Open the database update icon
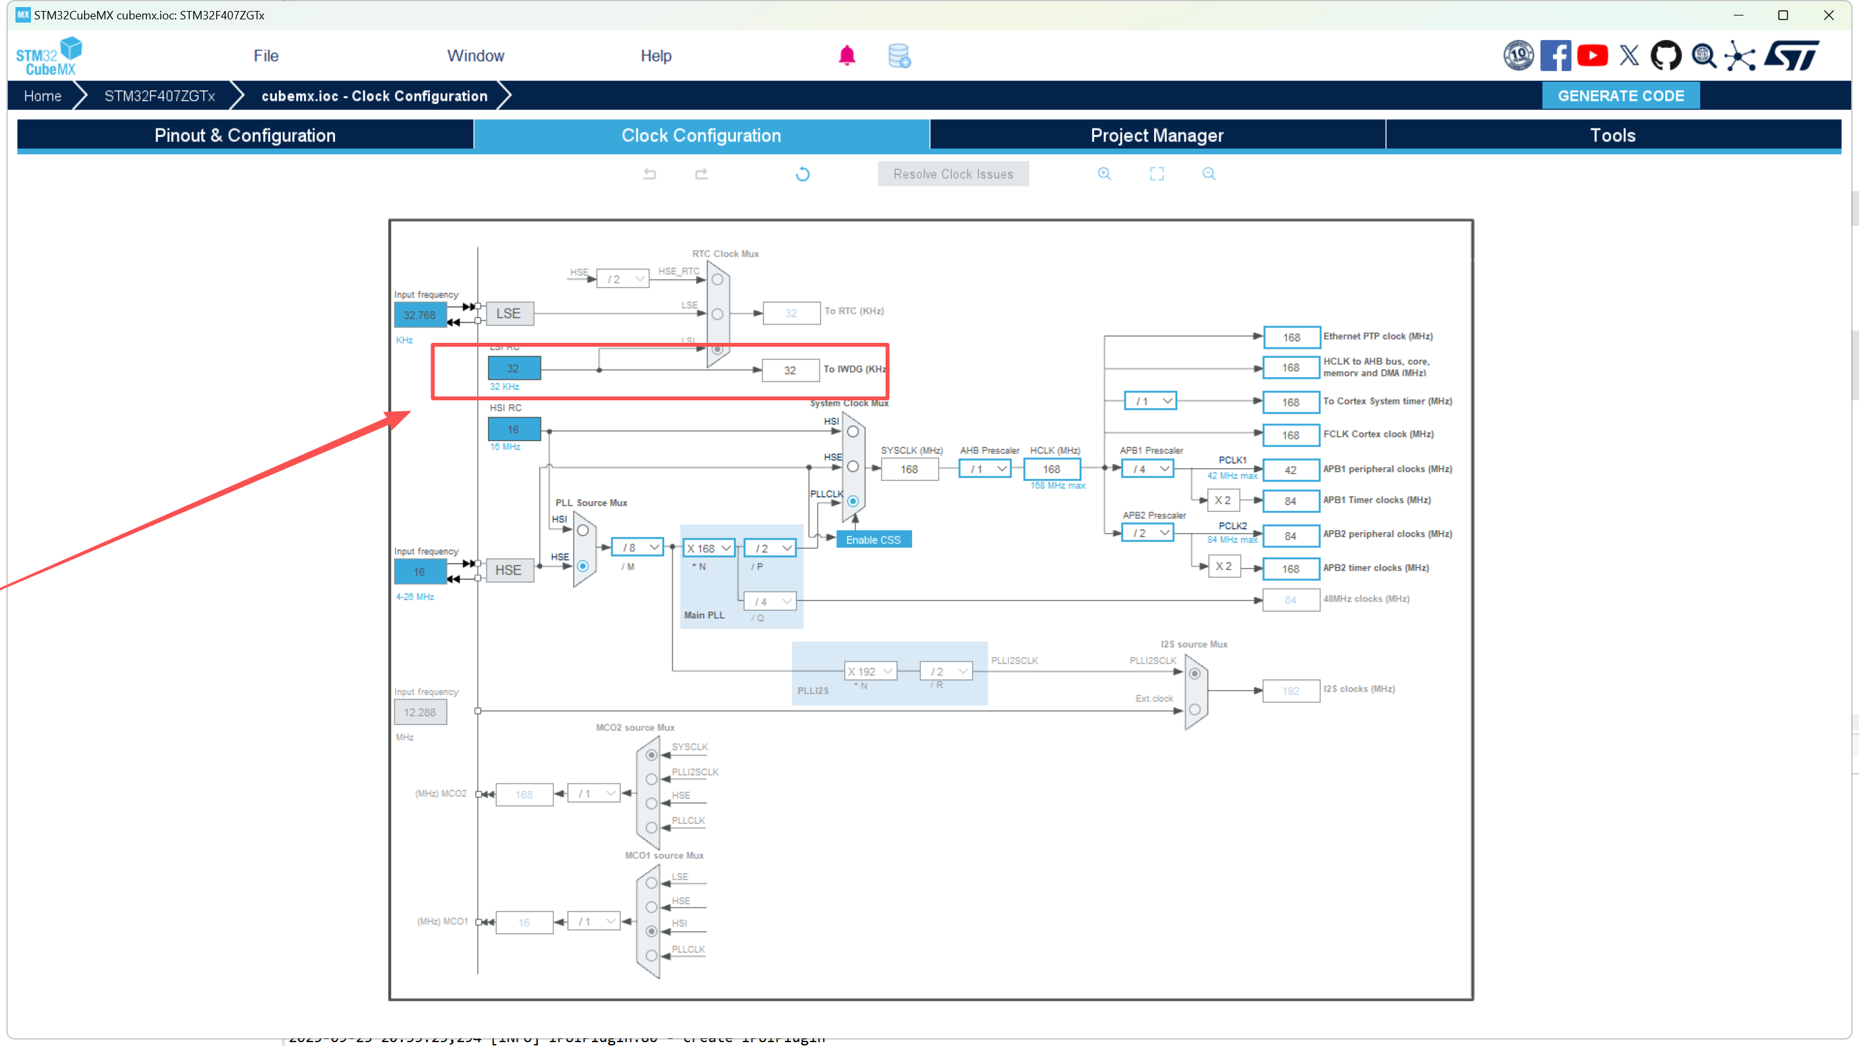The image size is (1859, 1046). click(899, 56)
